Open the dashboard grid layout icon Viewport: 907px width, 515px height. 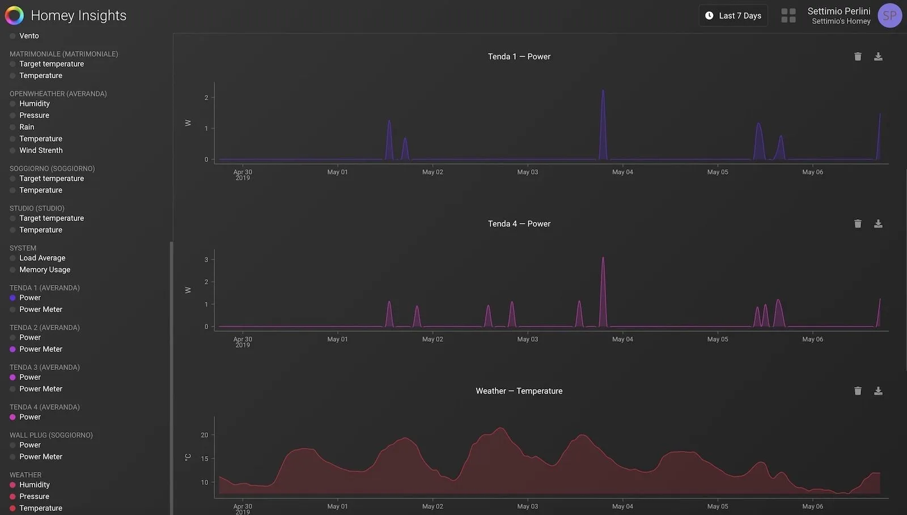tap(789, 15)
